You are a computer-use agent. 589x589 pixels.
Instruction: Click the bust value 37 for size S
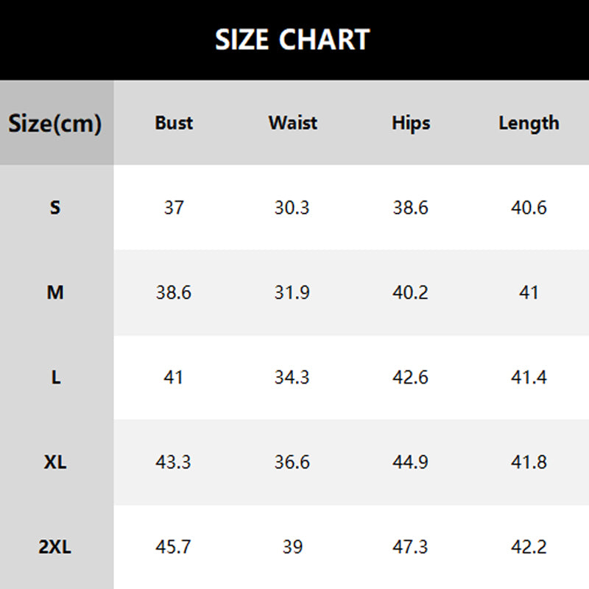pos(174,208)
